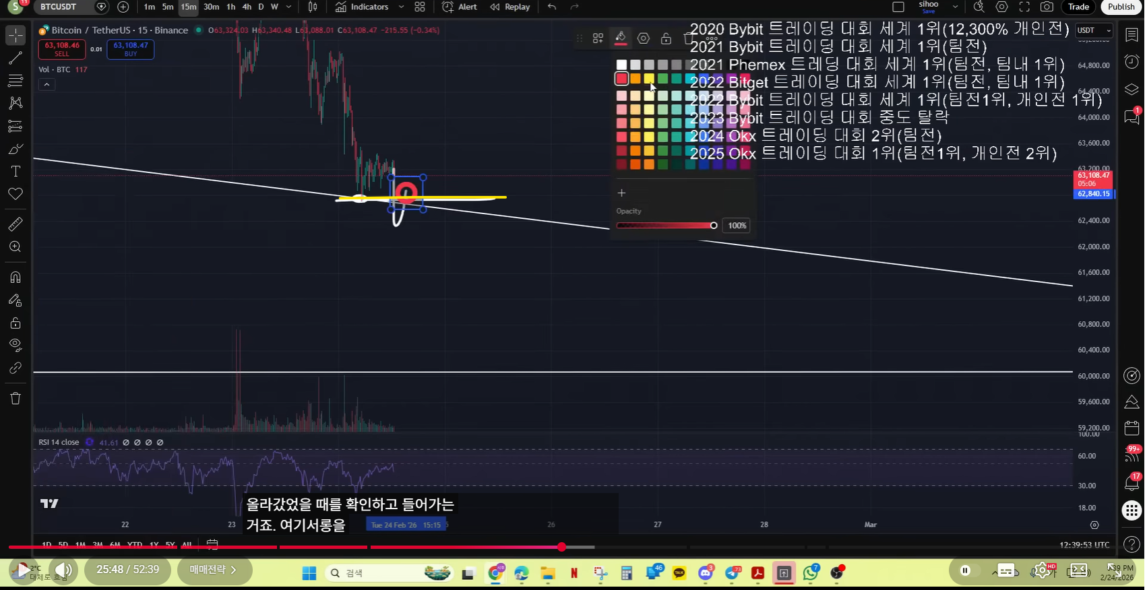This screenshot has width=1147, height=590.
Task: Open the Fibonacci tools in left toolbar
Action: [15, 81]
